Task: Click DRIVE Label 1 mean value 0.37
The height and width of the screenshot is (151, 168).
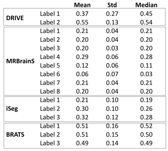Action: 82,14
